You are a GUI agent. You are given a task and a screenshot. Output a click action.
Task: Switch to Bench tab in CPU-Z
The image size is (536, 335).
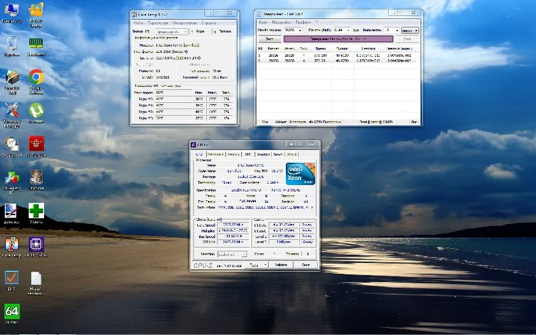tap(278, 154)
